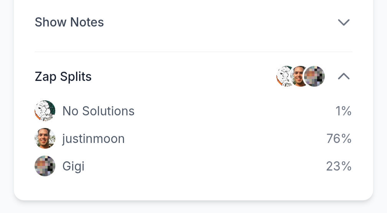387x213 pixels.
Task: Click the Show Notes heading text
Action: pos(69,22)
